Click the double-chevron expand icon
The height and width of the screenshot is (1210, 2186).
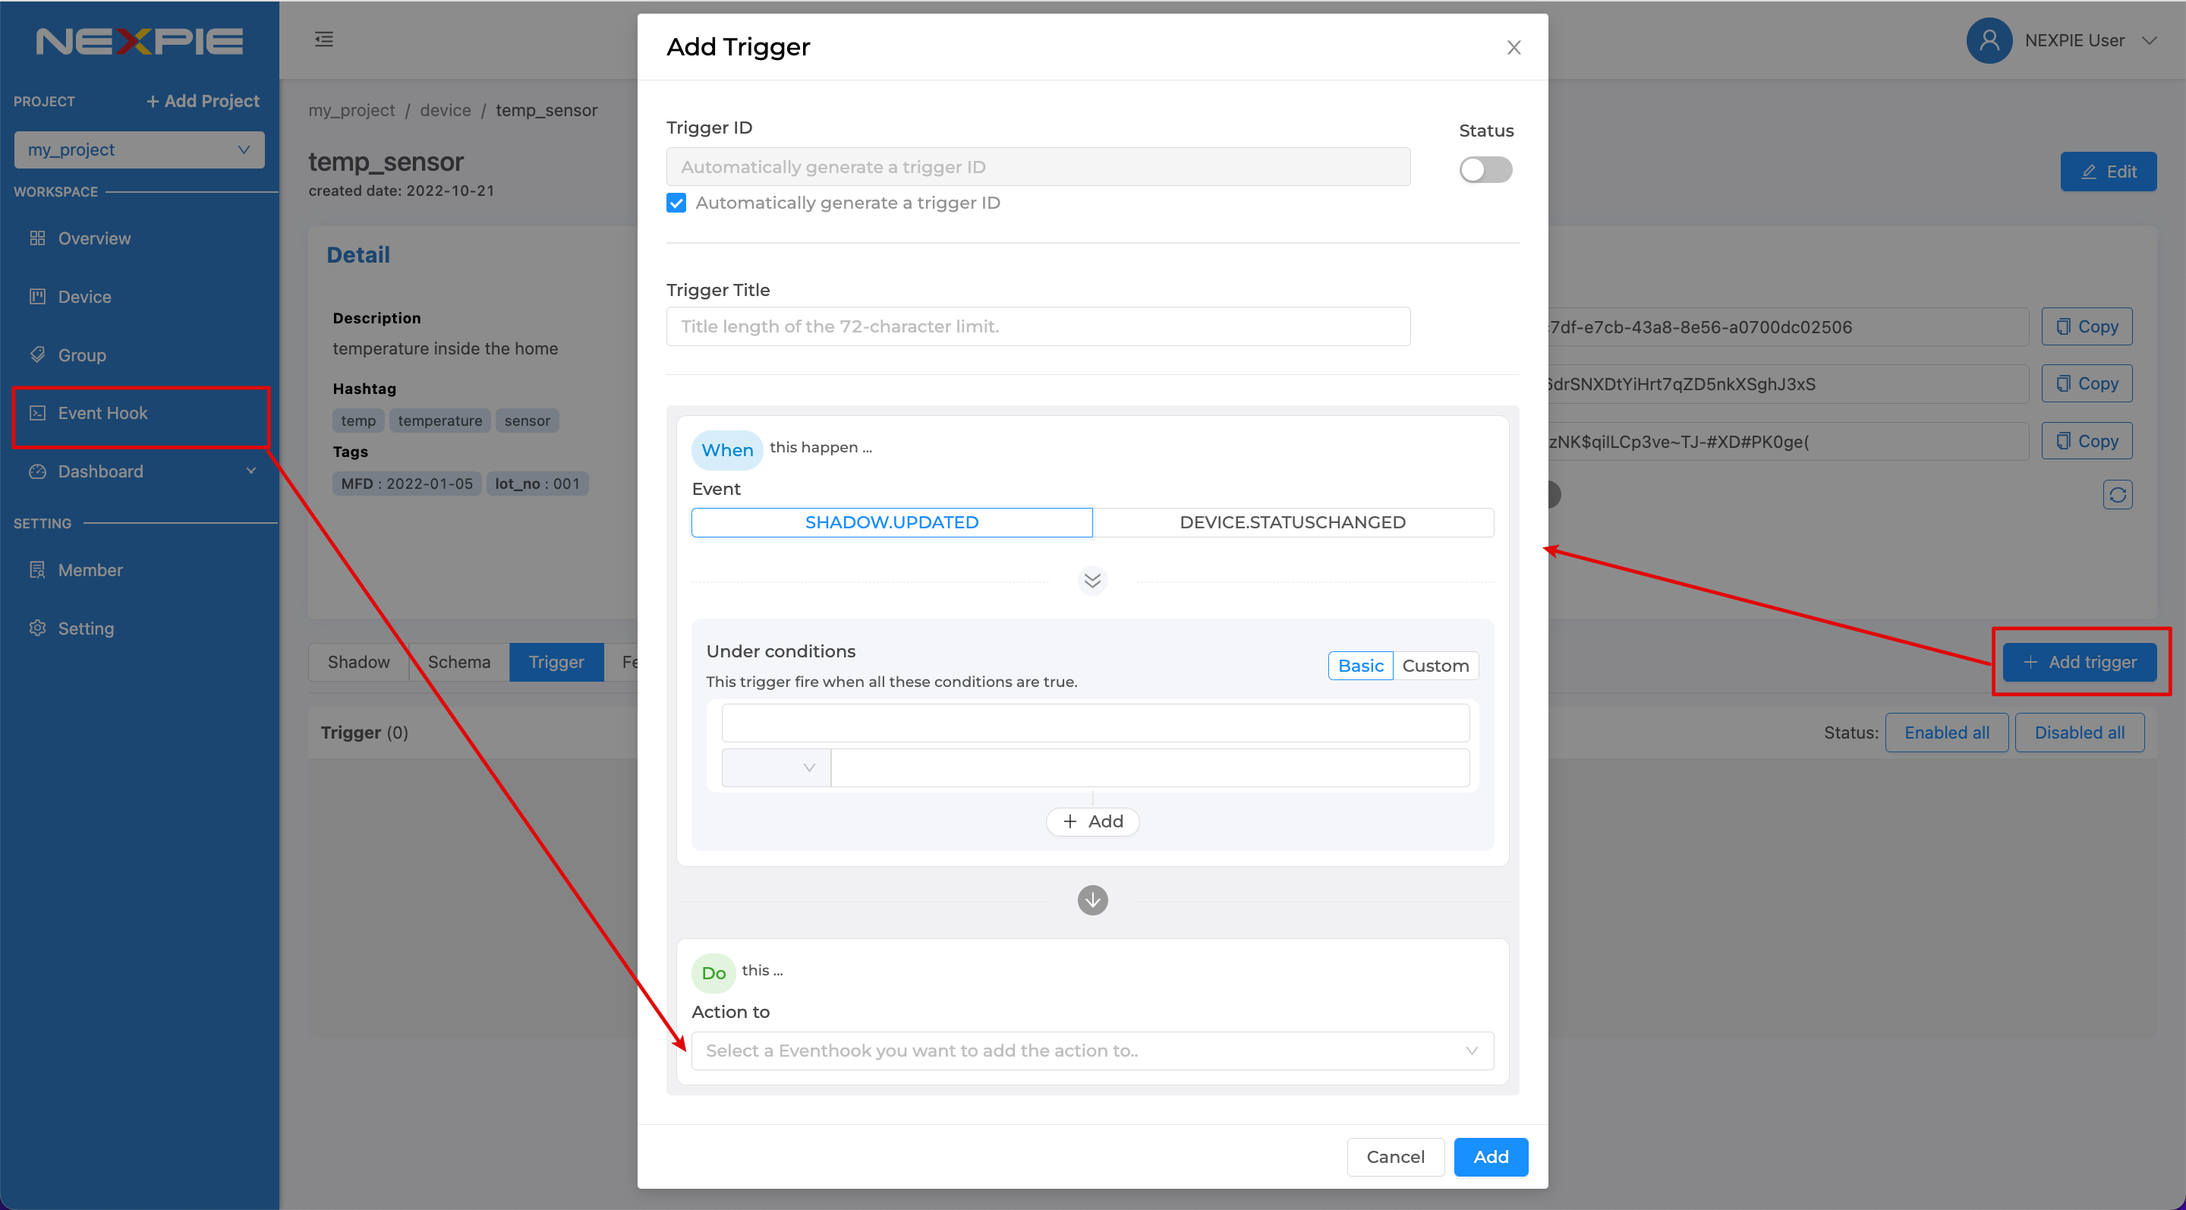[x=1092, y=581]
